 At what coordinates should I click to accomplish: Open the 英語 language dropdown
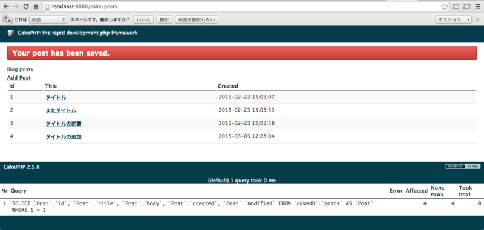coord(48,19)
